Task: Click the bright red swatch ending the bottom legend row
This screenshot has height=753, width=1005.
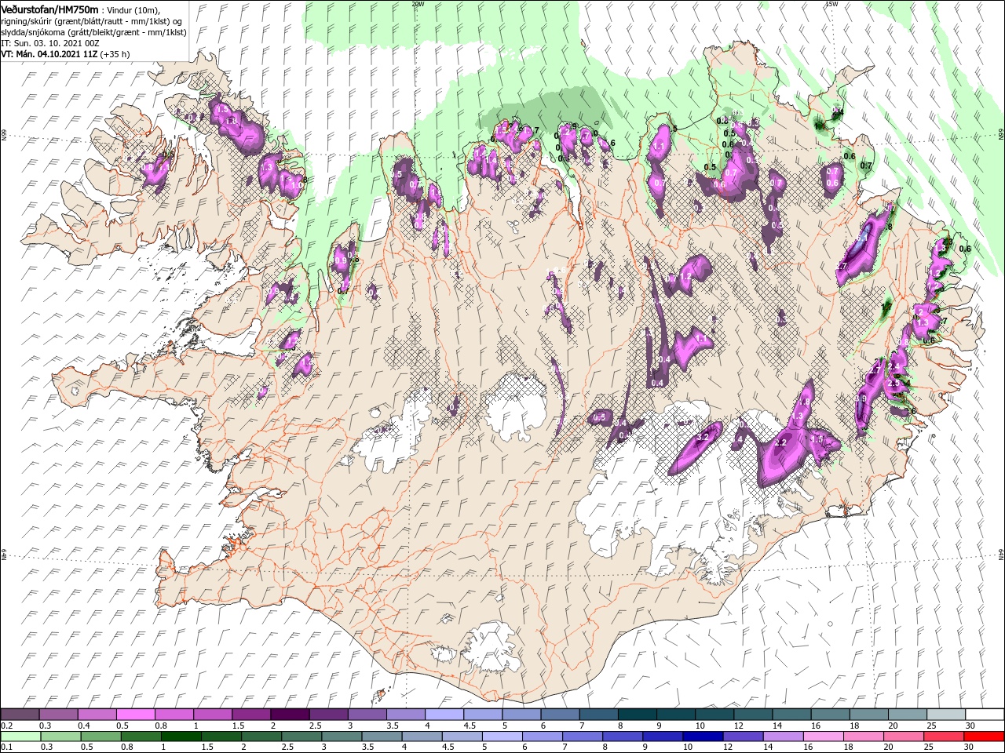Action: click(x=984, y=737)
